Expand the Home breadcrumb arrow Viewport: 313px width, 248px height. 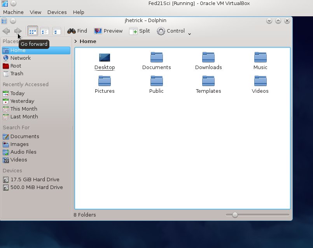pyautogui.click(x=76, y=41)
